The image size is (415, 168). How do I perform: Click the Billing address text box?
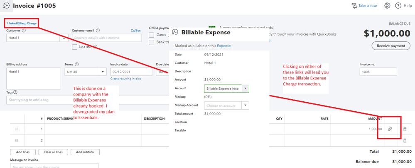(34, 79)
